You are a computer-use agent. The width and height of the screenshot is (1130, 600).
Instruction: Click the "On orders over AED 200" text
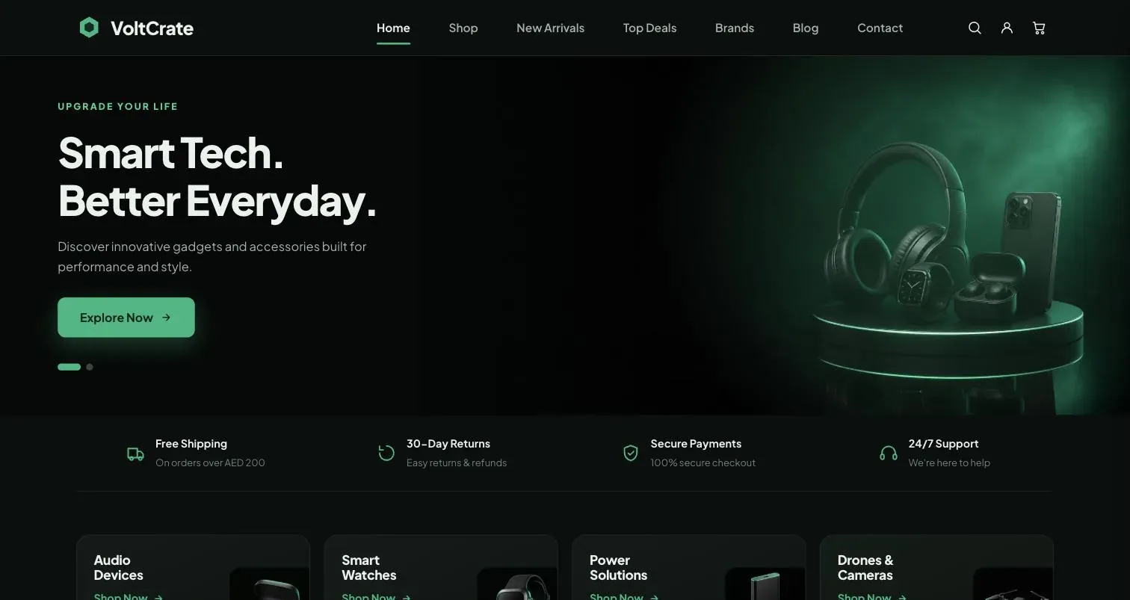point(210,463)
